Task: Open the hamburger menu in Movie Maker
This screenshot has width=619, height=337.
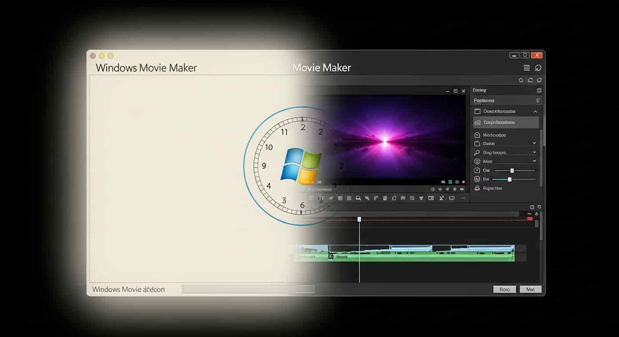Action: pos(527,68)
